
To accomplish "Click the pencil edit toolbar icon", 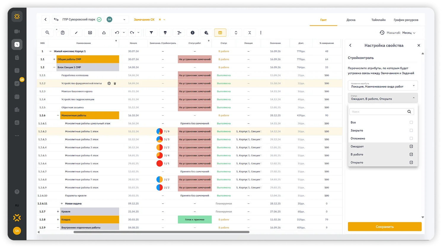I will (x=76, y=33).
